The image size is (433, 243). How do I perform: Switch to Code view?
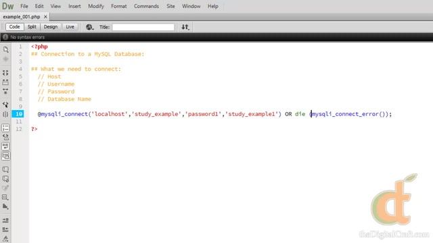(14, 27)
